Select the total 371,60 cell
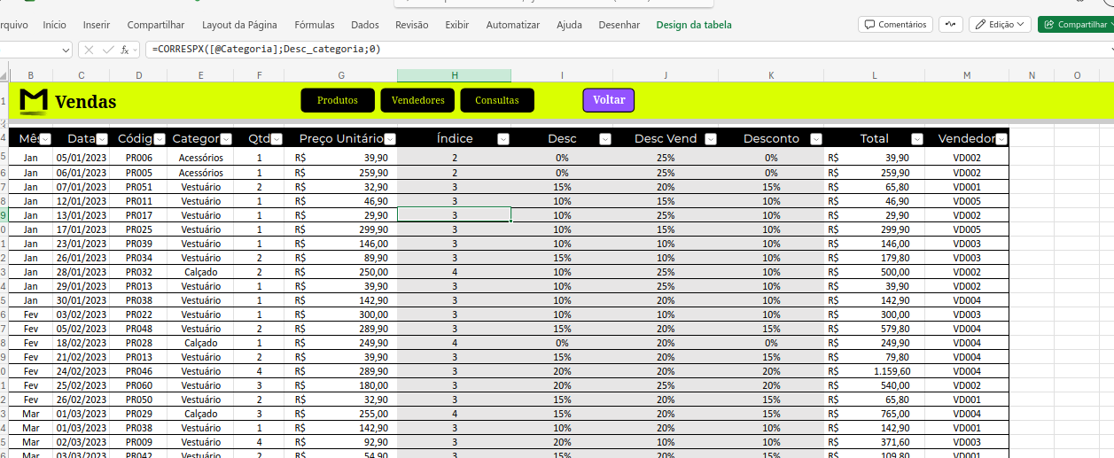 pyautogui.click(x=874, y=442)
